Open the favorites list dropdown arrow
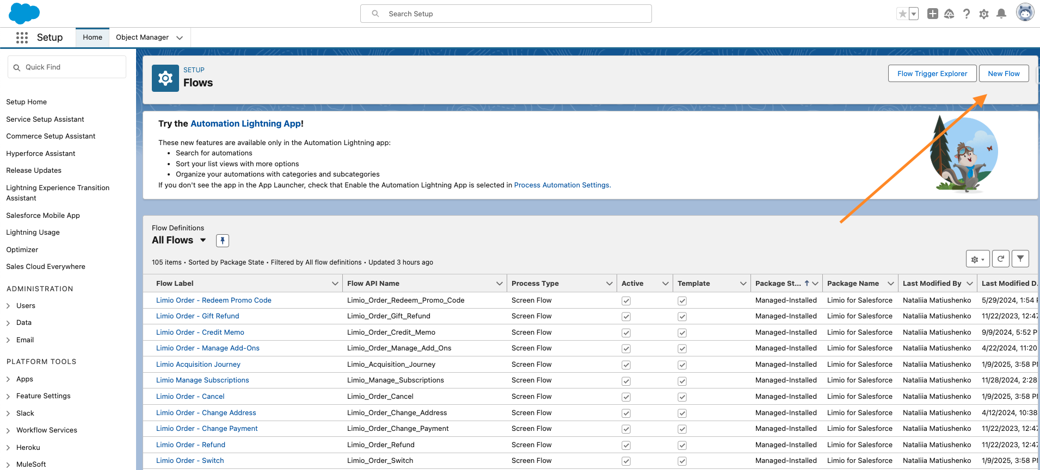Screen dimensions: 1040x470 pyautogui.click(x=914, y=14)
